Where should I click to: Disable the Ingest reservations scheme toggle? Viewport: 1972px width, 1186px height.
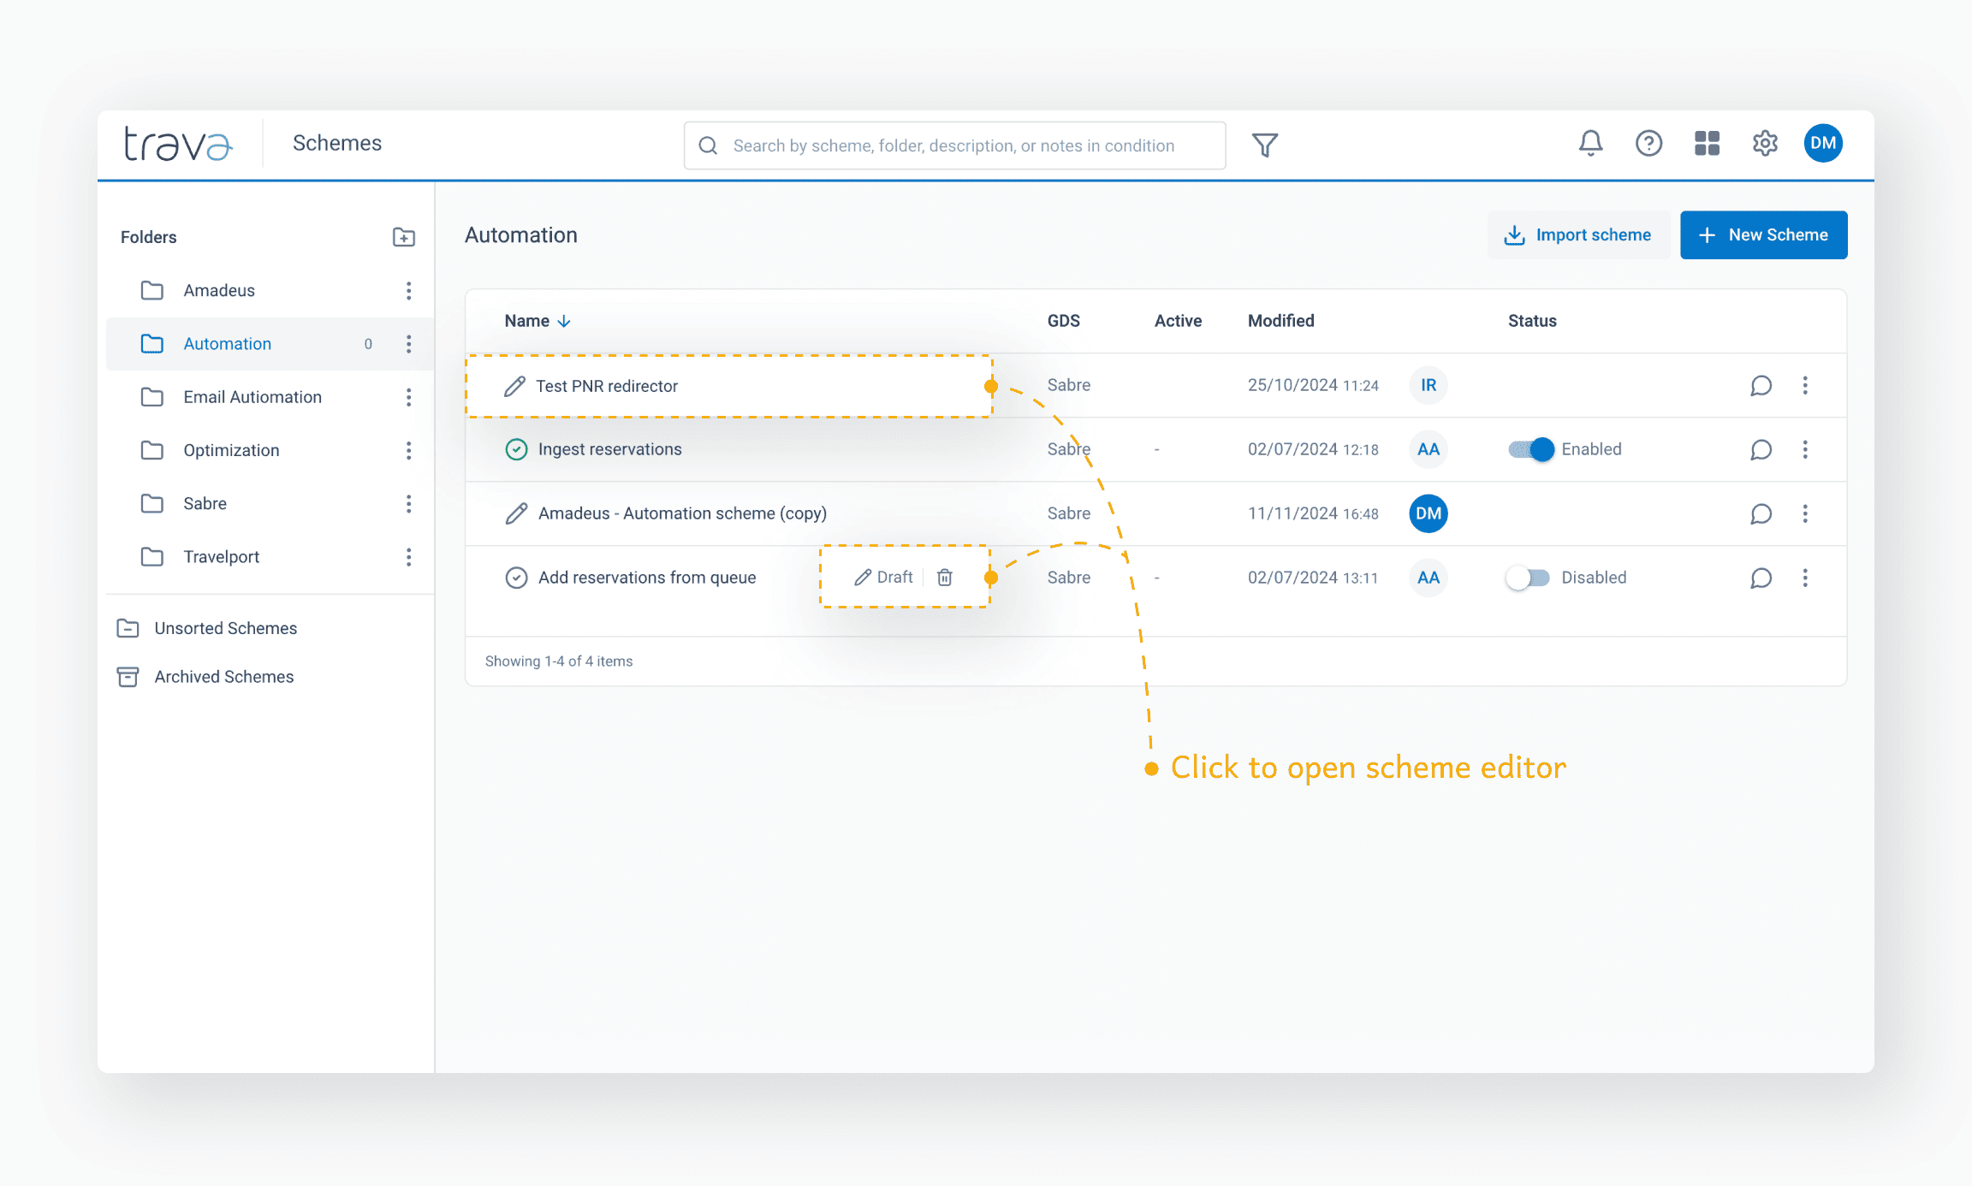1529,449
